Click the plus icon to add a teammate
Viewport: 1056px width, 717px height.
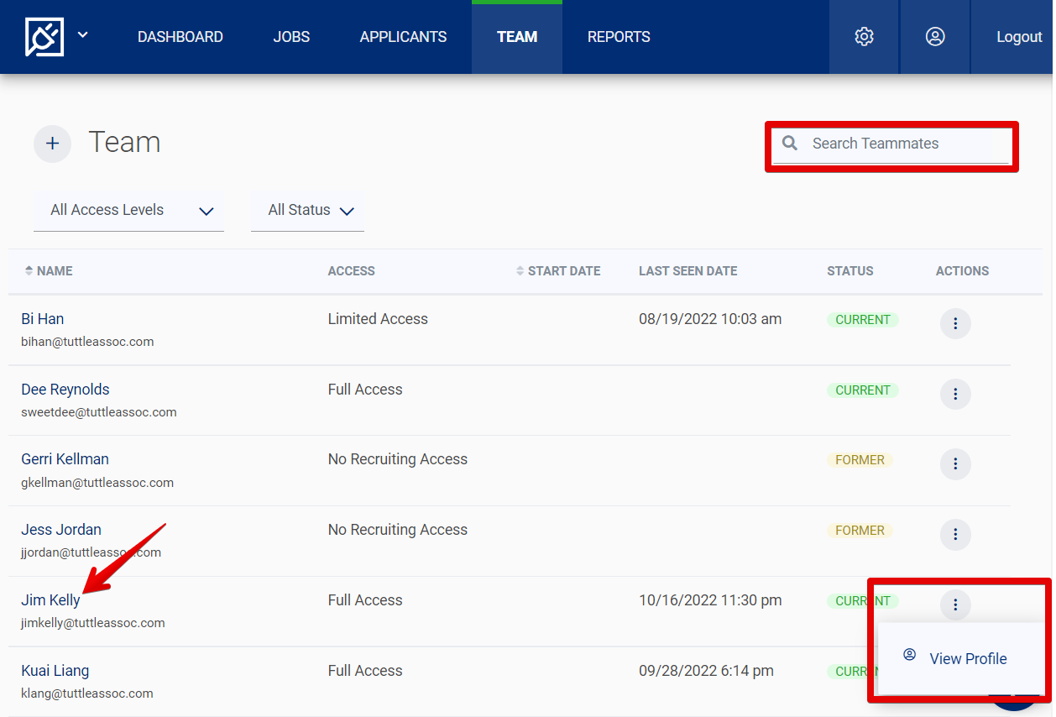52,143
